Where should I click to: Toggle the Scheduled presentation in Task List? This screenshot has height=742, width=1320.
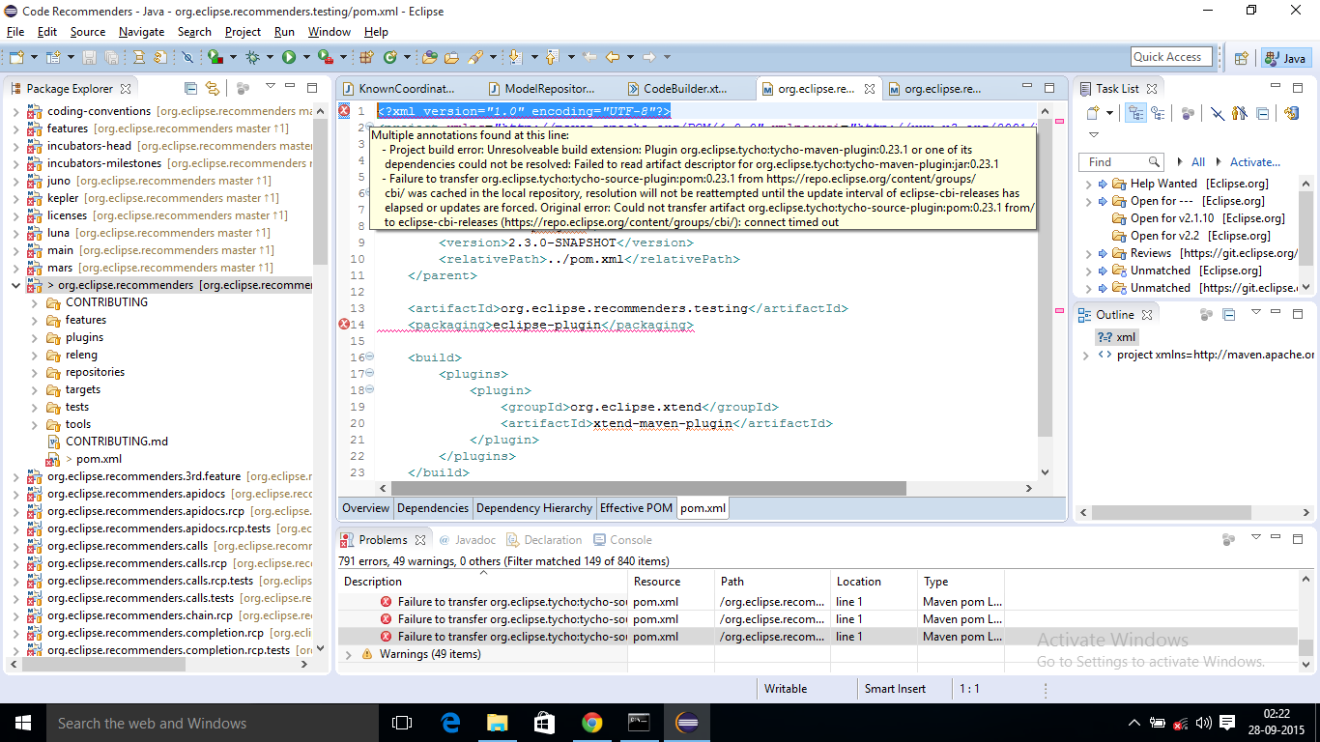coord(1158,113)
